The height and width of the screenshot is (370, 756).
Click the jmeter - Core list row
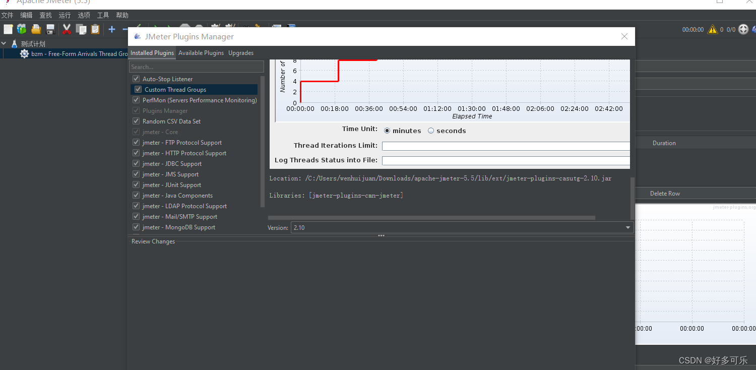point(195,132)
